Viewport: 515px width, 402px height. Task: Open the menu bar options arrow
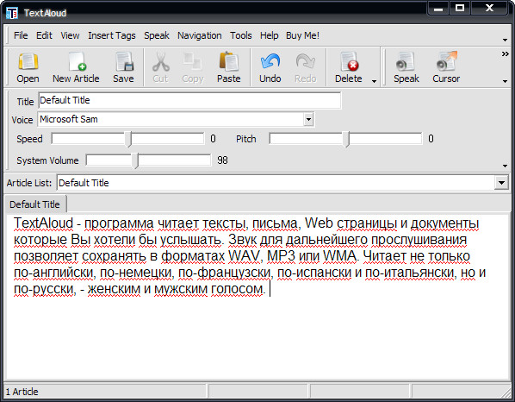click(506, 41)
